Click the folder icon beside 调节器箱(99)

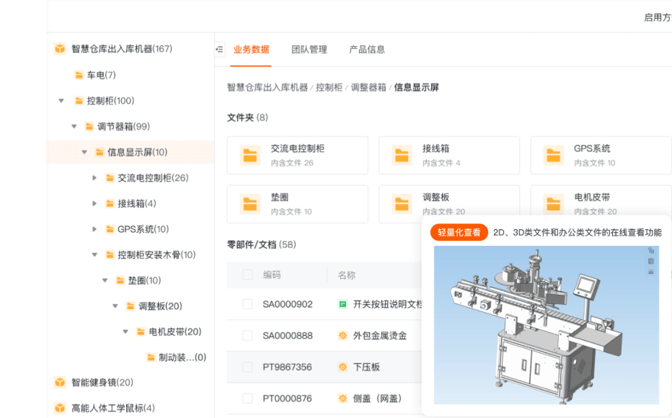[x=89, y=126]
